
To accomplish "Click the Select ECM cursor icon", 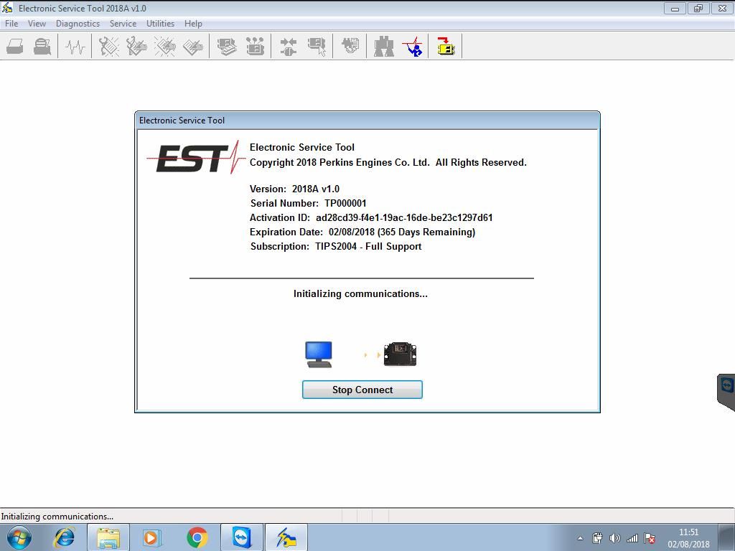I will coord(317,47).
